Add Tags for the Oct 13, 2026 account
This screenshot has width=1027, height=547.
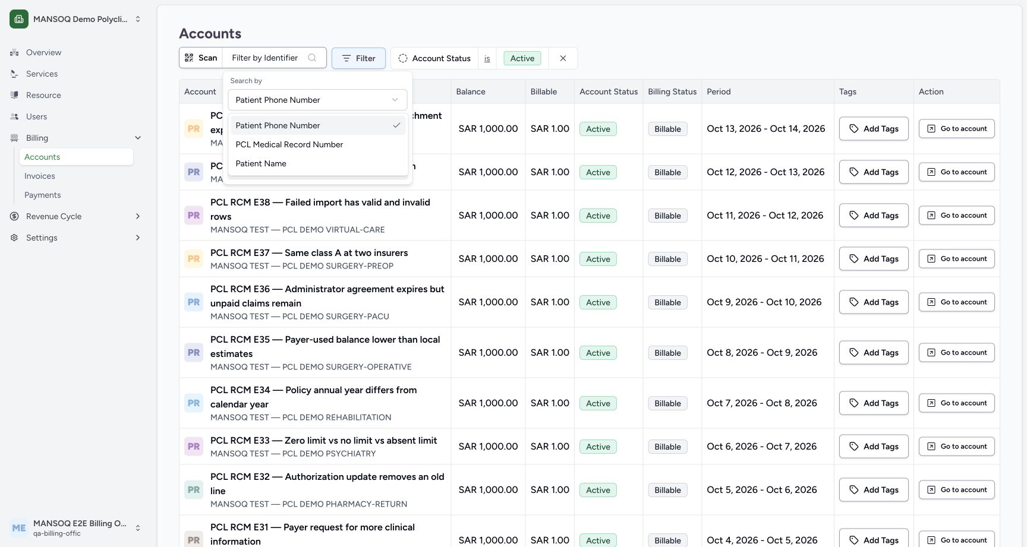(874, 128)
